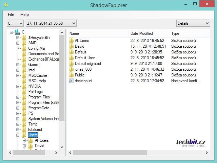
Task: Click the David folder icon in file list
Action: [72, 46]
